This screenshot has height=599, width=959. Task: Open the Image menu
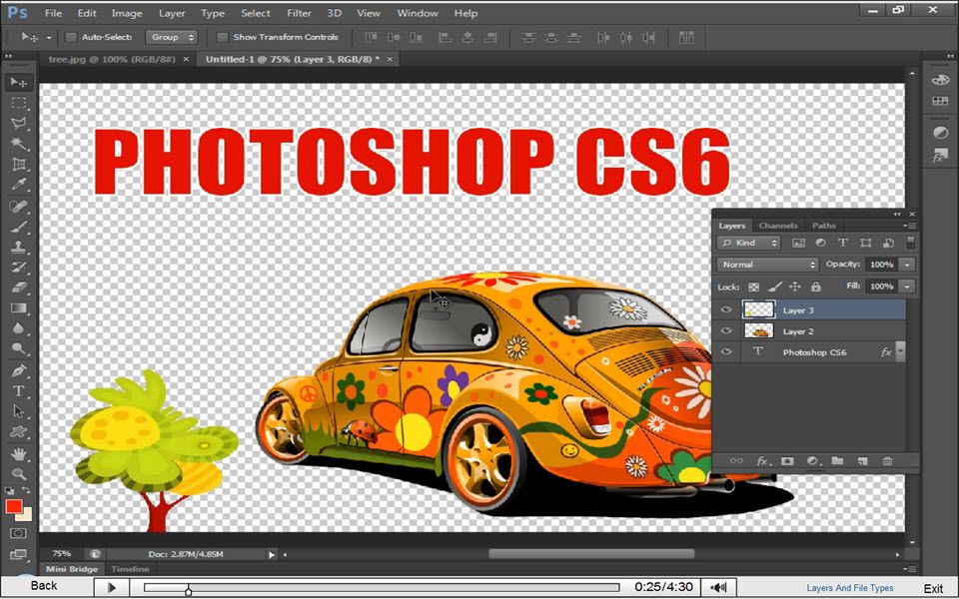tap(127, 13)
